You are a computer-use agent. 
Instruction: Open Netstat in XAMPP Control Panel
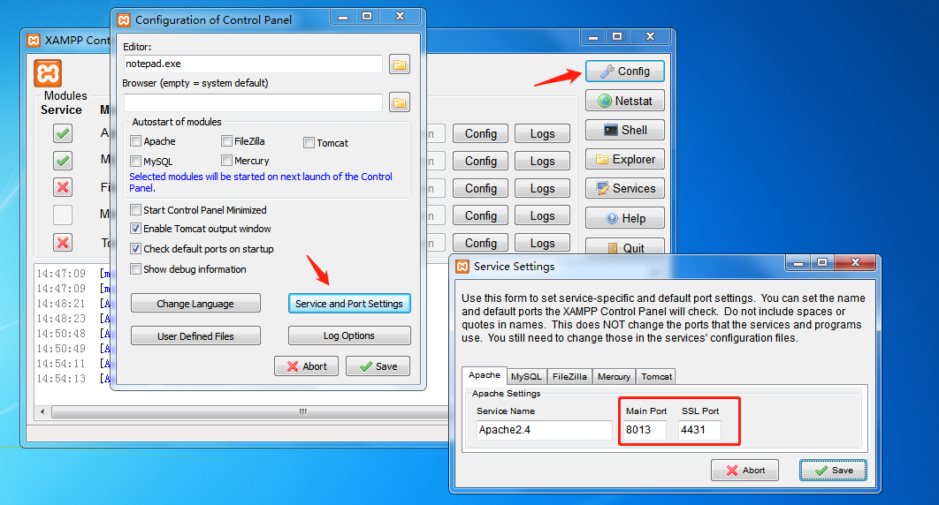tap(625, 101)
